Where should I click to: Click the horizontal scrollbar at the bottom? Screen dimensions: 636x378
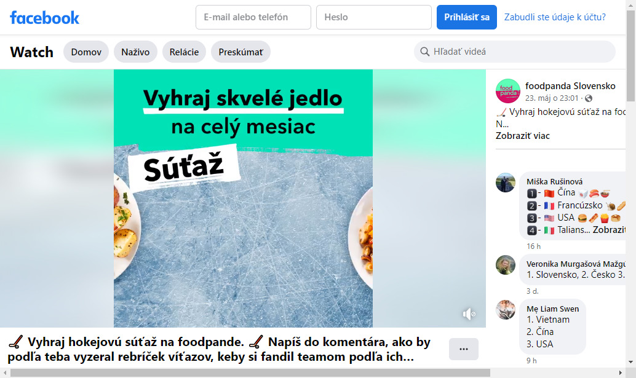(250, 372)
